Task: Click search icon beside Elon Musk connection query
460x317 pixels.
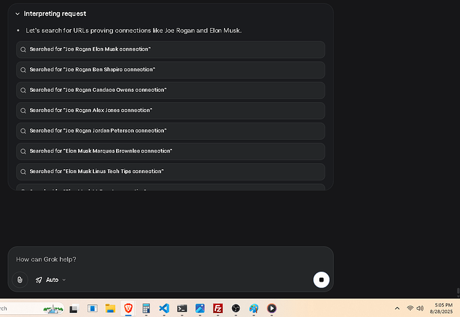Action: pyautogui.click(x=23, y=49)
